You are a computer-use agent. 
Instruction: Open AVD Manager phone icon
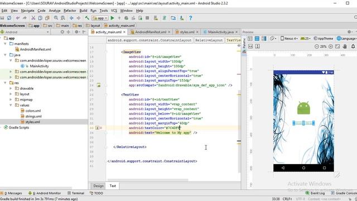pos(156,18)
